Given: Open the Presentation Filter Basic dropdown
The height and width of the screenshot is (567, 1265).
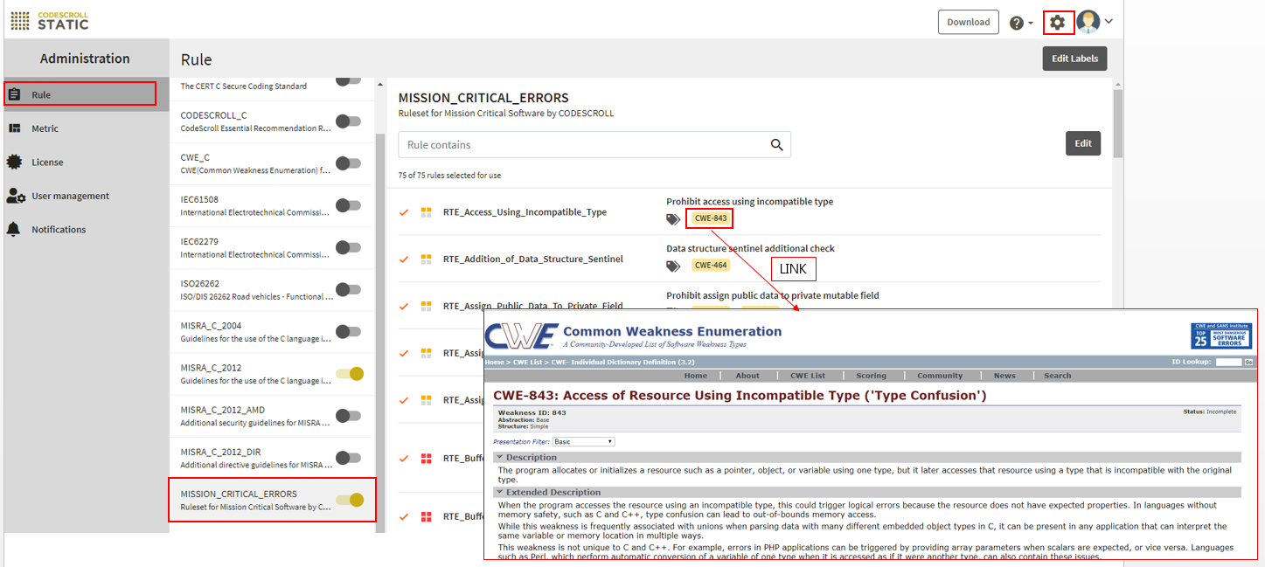Looking at the screenshot, I should click(x=584, y=442).
